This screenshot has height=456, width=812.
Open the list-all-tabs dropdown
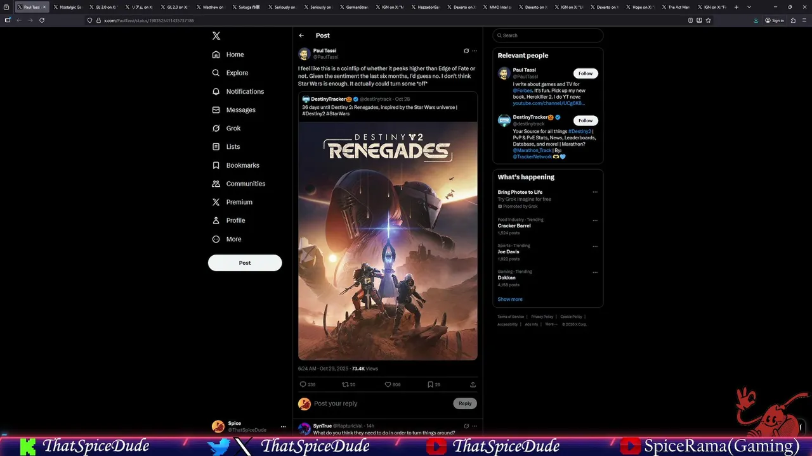[749, 7]
